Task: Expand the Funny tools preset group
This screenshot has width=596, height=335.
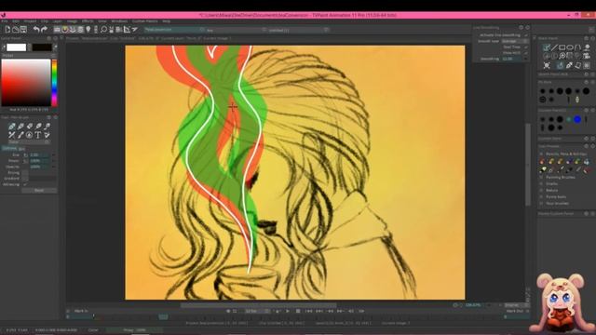Action: (541, 196)
